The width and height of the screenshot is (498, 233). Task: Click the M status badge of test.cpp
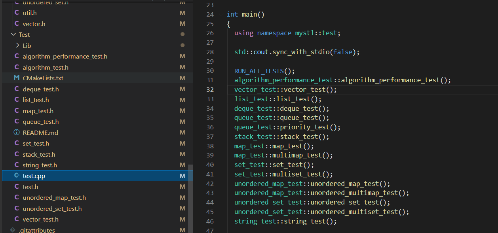pos(182,176)
